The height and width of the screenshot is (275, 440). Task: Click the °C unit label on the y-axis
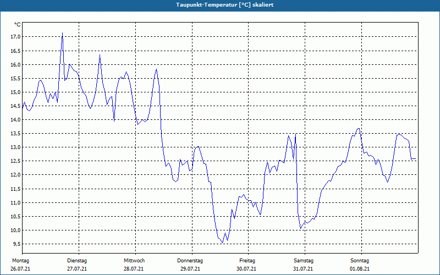tap(18, 25)
